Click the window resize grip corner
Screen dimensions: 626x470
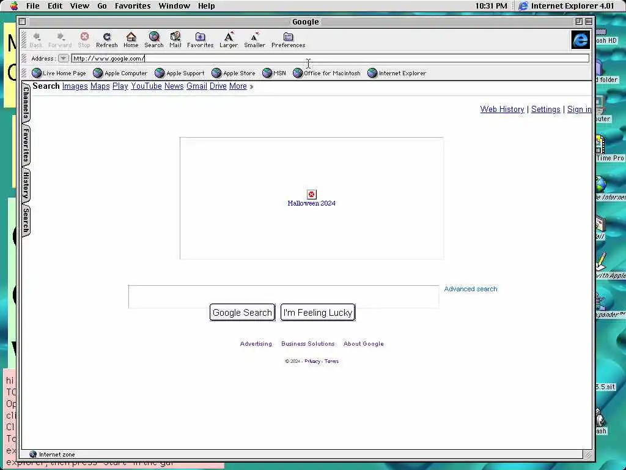pos(588,455)
